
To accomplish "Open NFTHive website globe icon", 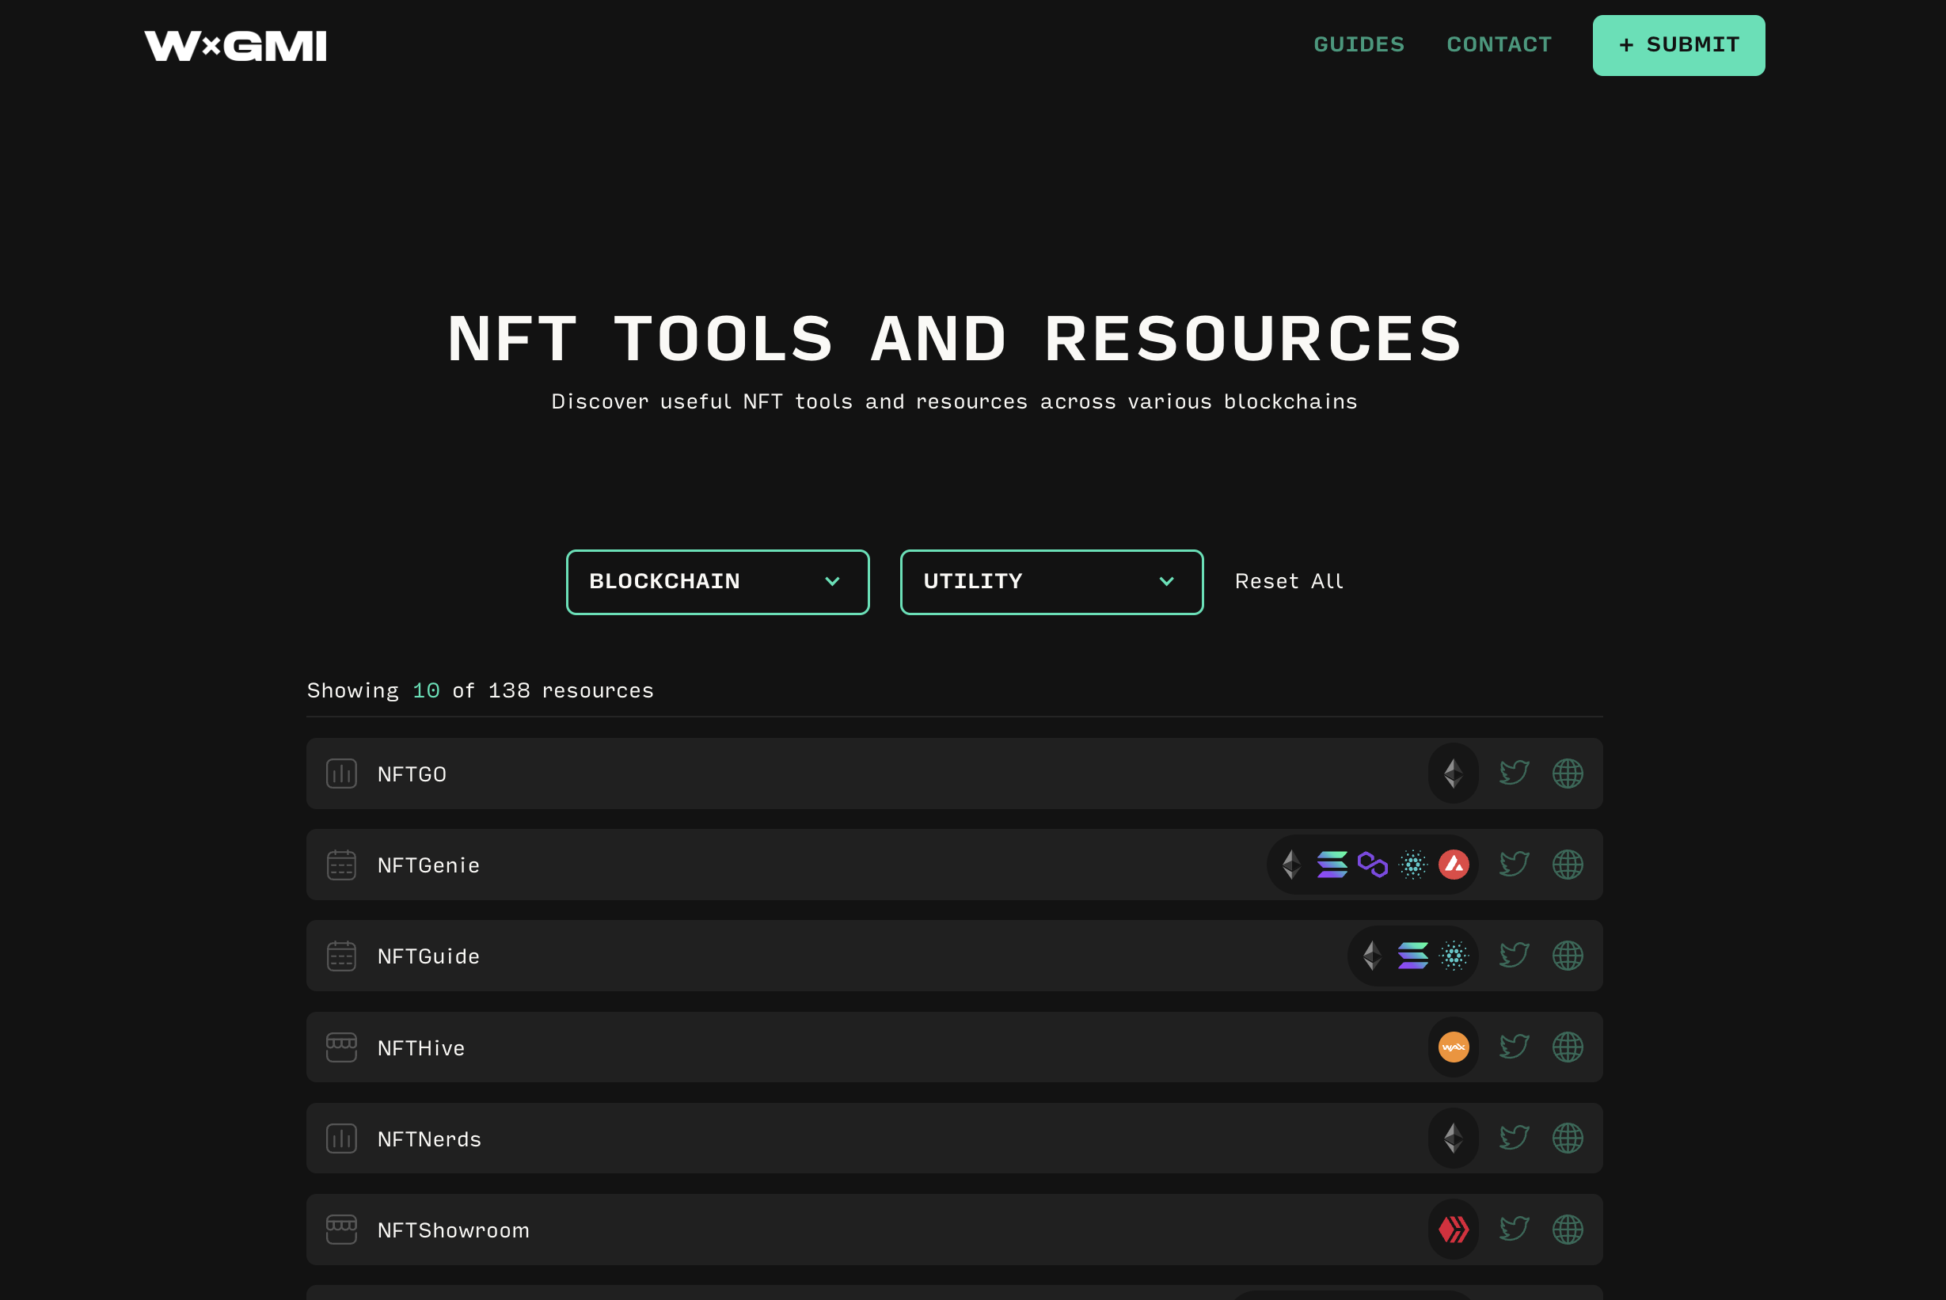I will [1567, 1047].
